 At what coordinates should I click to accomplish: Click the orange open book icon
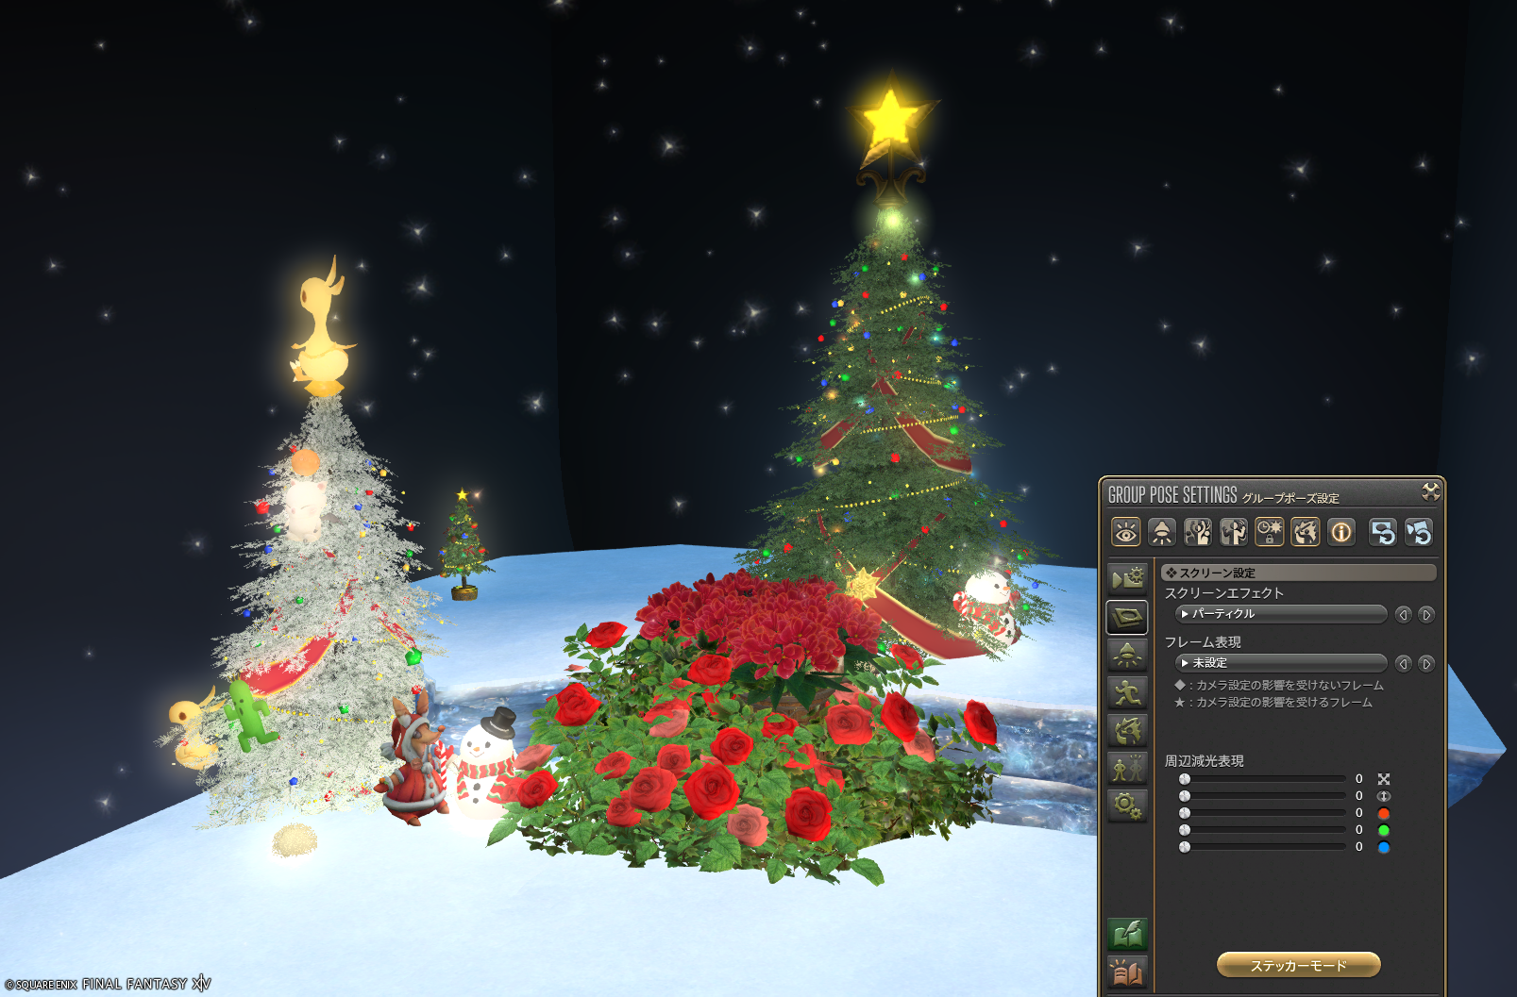pyautogui.click(x=1127, y=972)
